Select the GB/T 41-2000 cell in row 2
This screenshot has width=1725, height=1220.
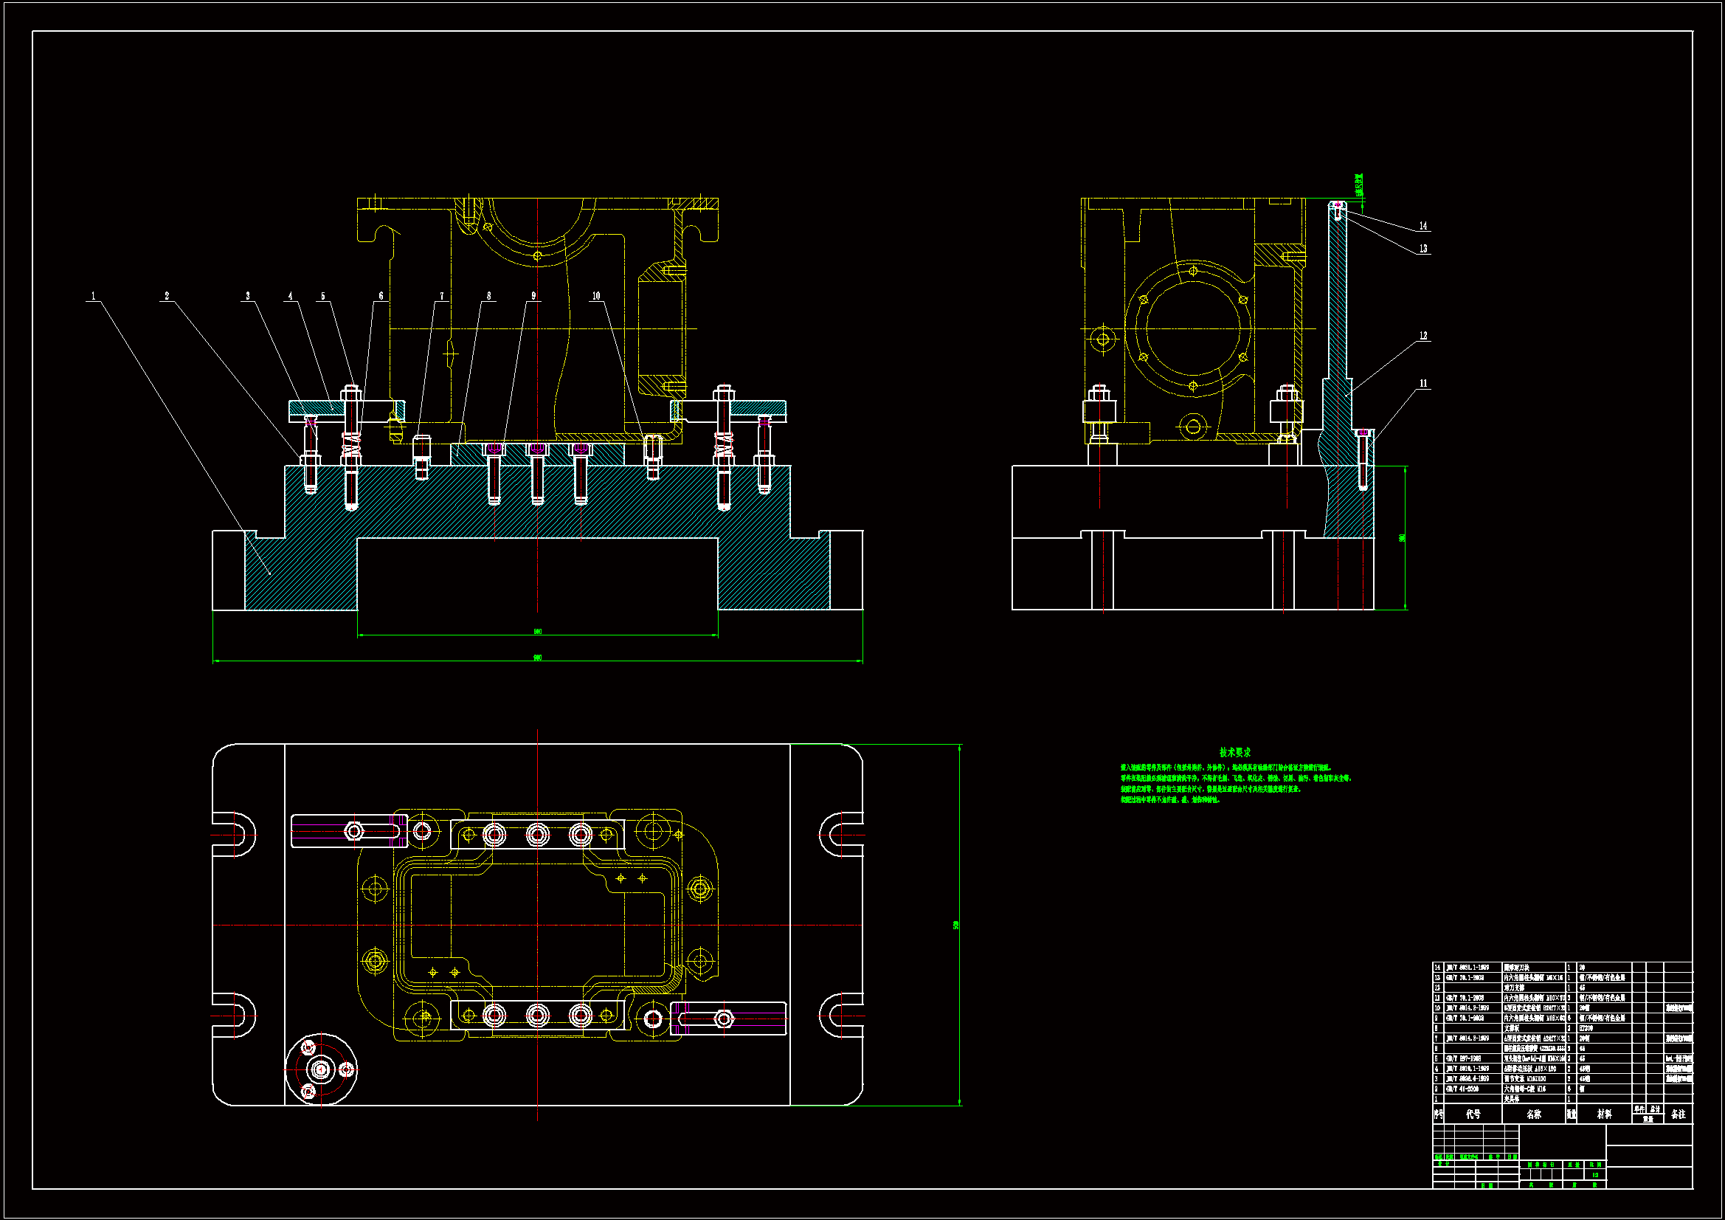(1463, 1089)
